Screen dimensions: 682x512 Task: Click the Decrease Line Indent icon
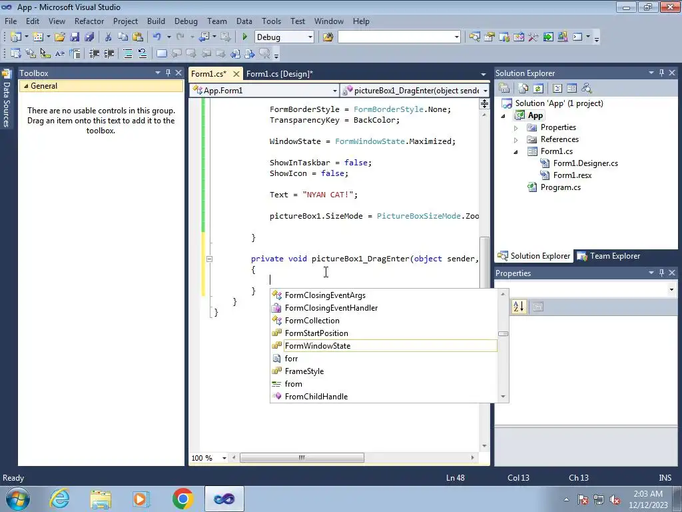94,53
